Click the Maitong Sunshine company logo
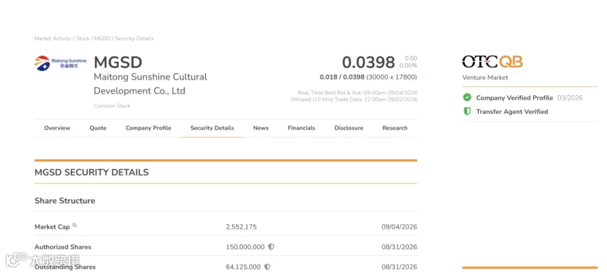The width and height of the screenshot is (607, 272). coord(61,63)
